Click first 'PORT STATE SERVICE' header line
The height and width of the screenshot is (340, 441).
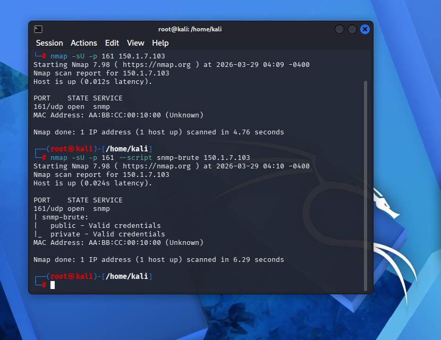pos(78,98)
